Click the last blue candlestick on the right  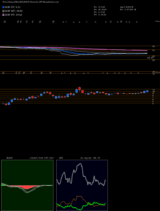(147, 91)
